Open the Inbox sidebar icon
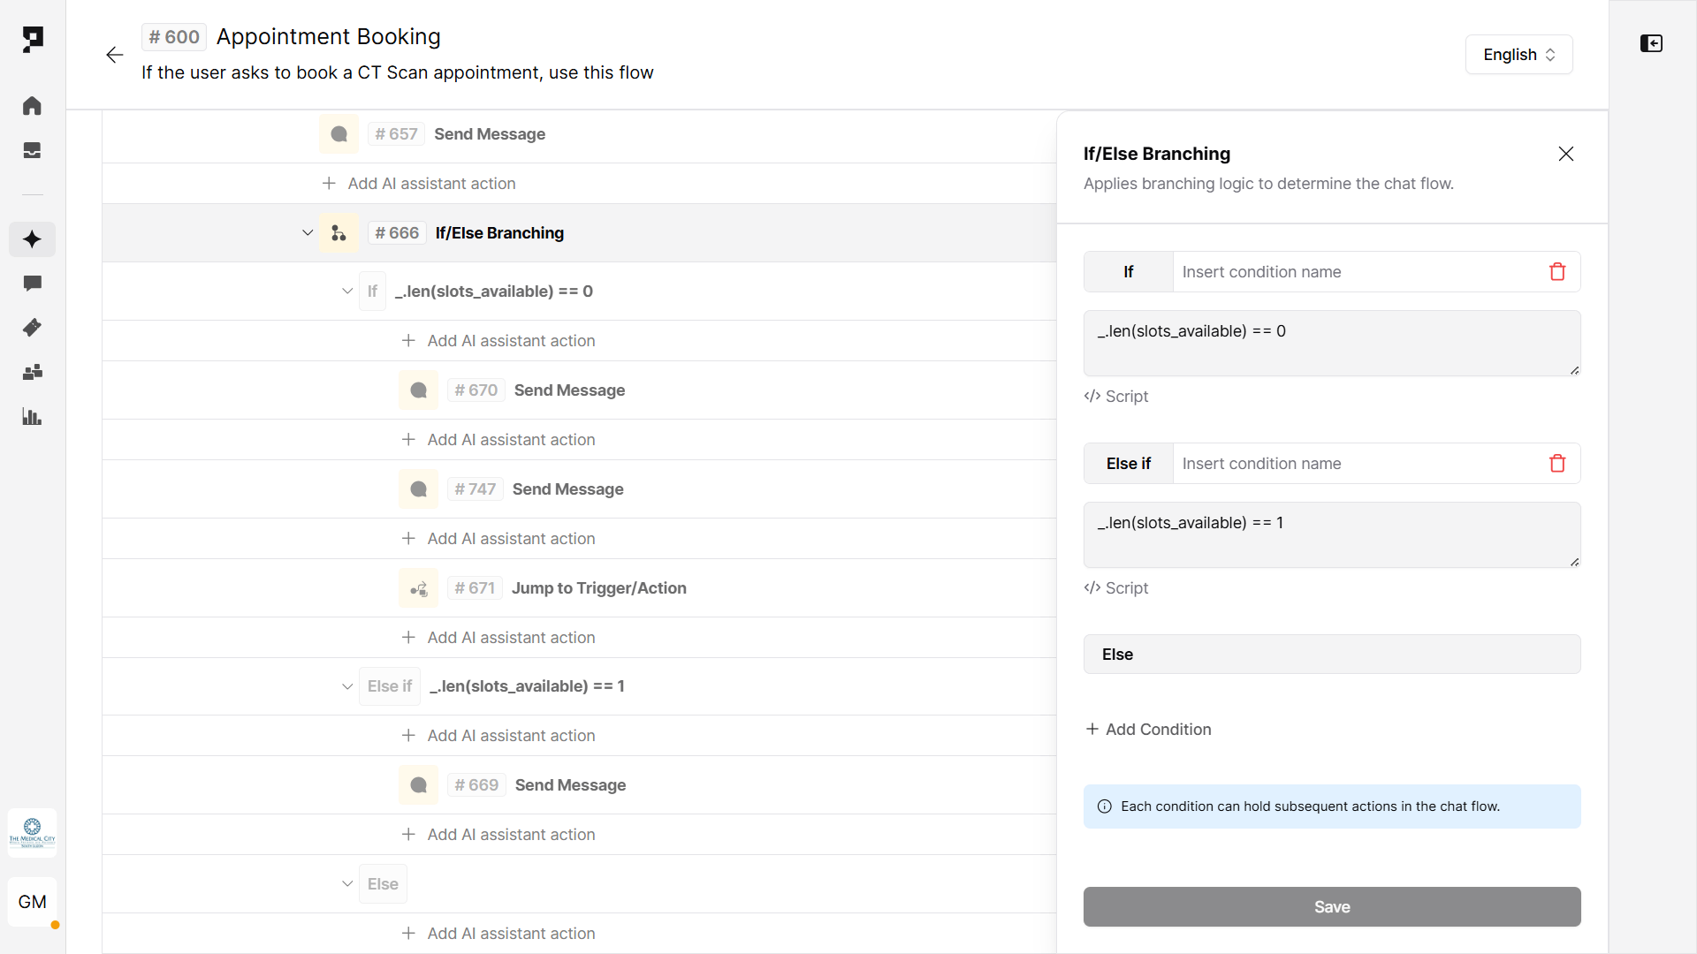 pos(32,151)
